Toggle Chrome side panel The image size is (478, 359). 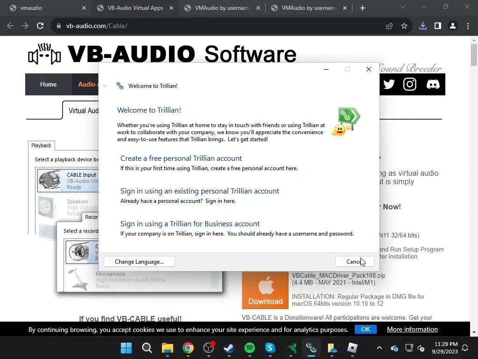point(438,26)
